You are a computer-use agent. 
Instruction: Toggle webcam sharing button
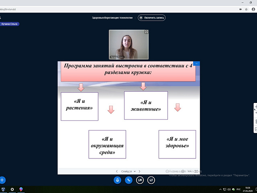140,180
